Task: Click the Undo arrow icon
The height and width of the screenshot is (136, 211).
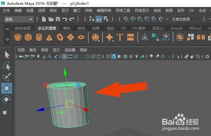Action: 65,19
